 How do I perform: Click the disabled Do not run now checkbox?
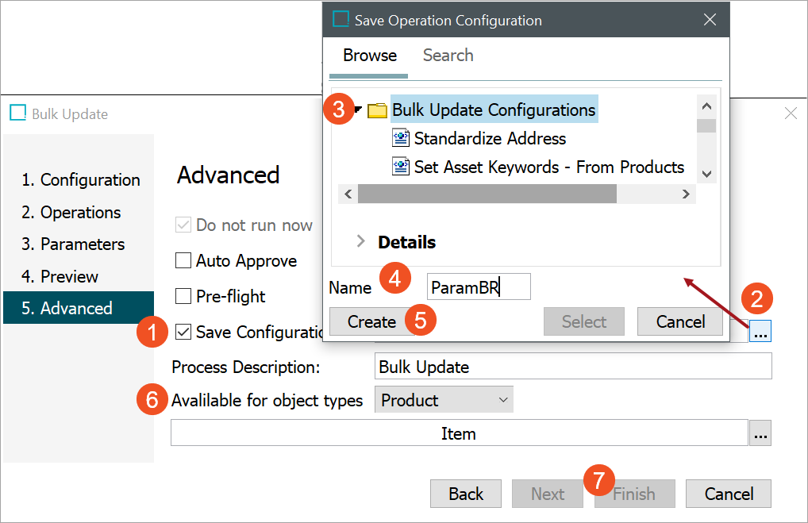coord(183,225)
